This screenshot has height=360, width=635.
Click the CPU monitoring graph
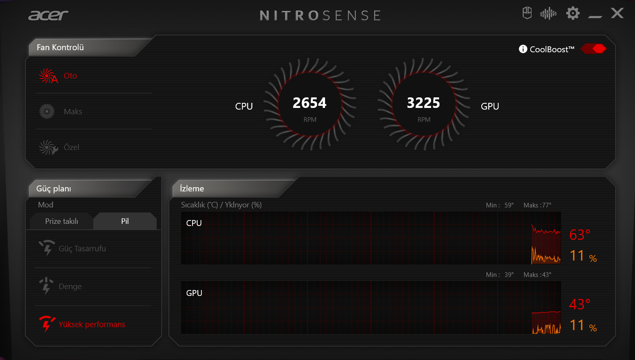371,238
